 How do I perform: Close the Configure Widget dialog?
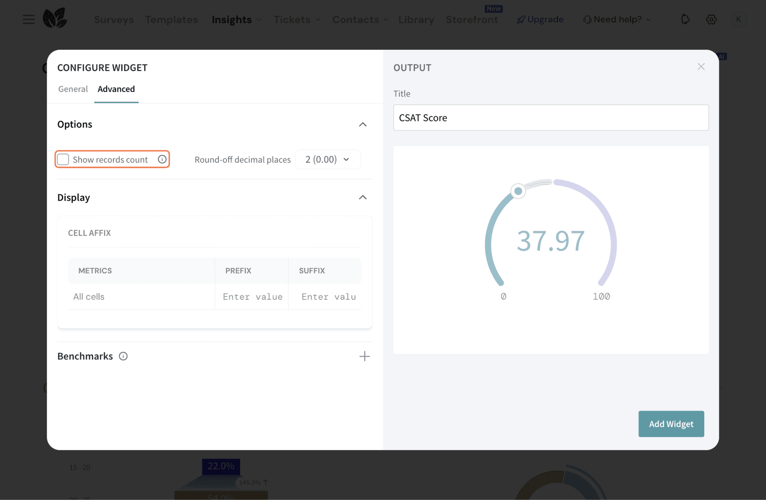click(701, 67)
